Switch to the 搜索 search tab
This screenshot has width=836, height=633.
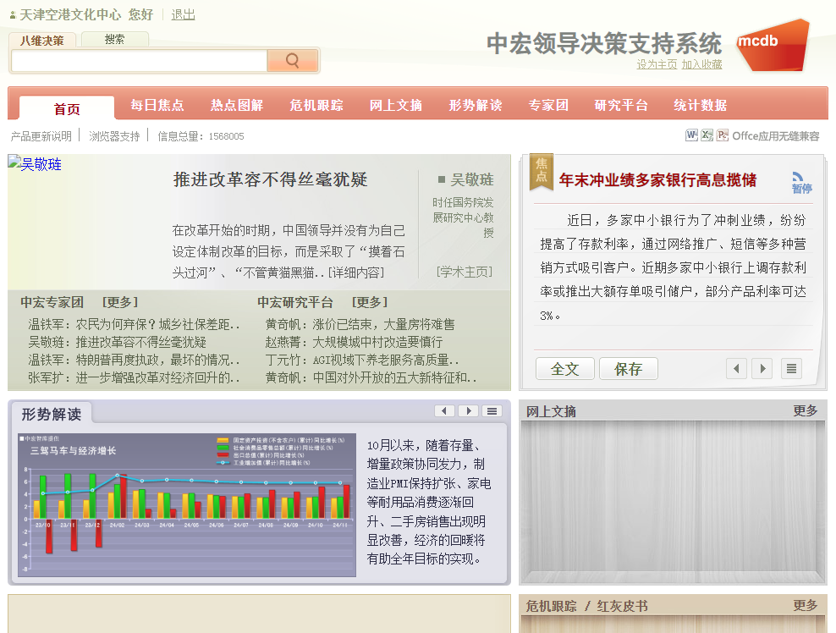tap(114, 40)
